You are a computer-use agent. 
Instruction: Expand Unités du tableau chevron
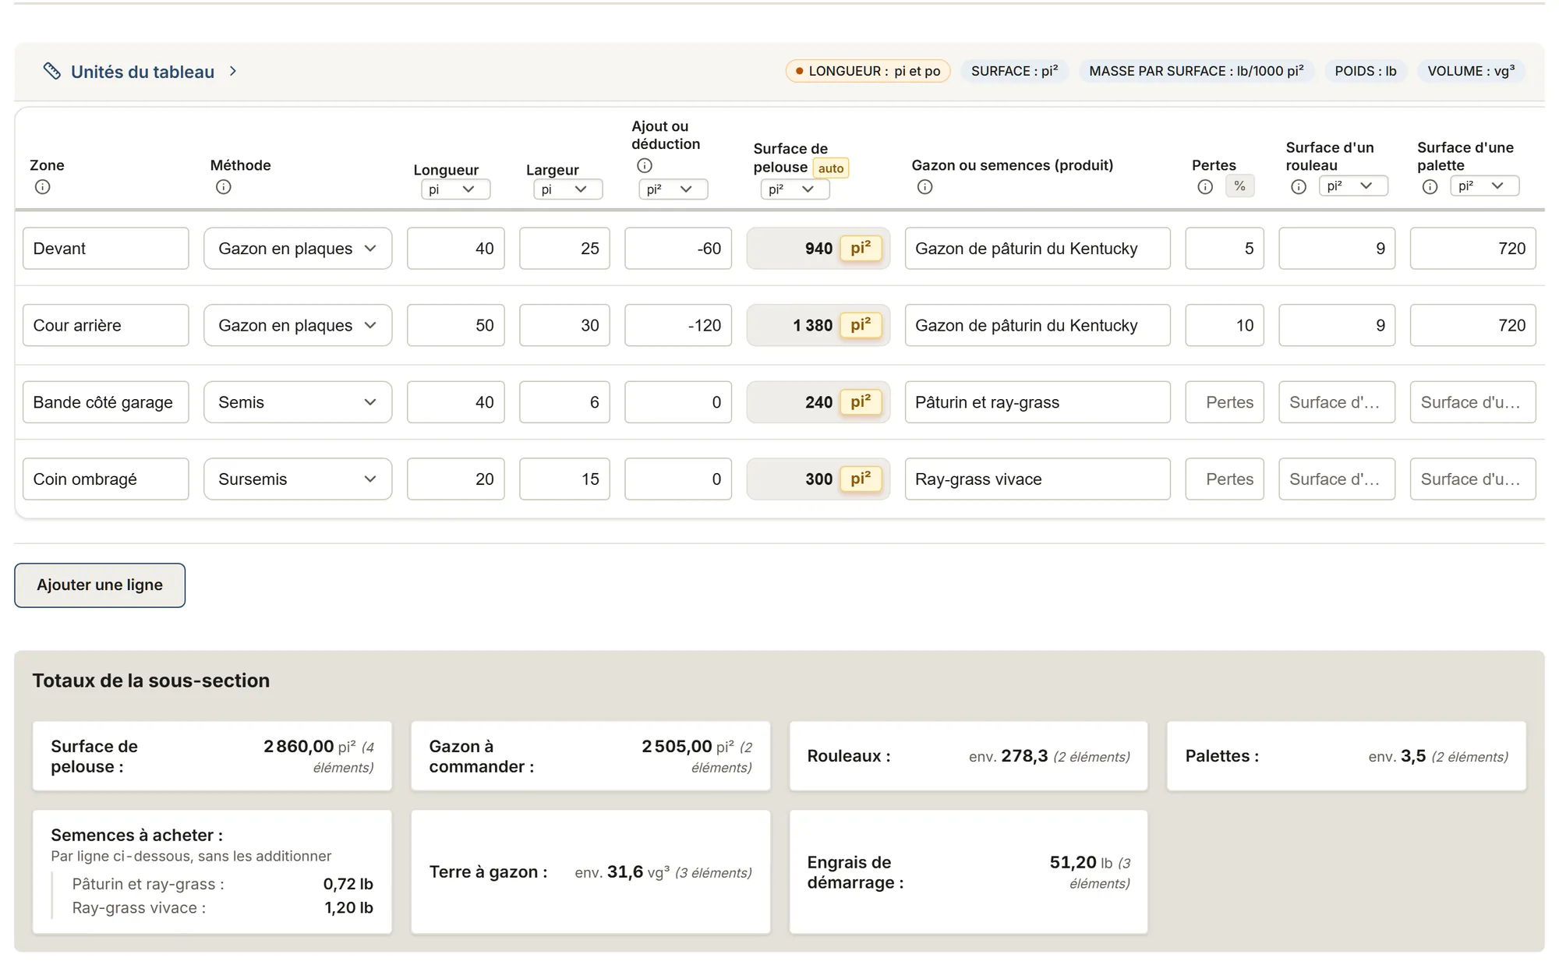click(x=232, y=71)
